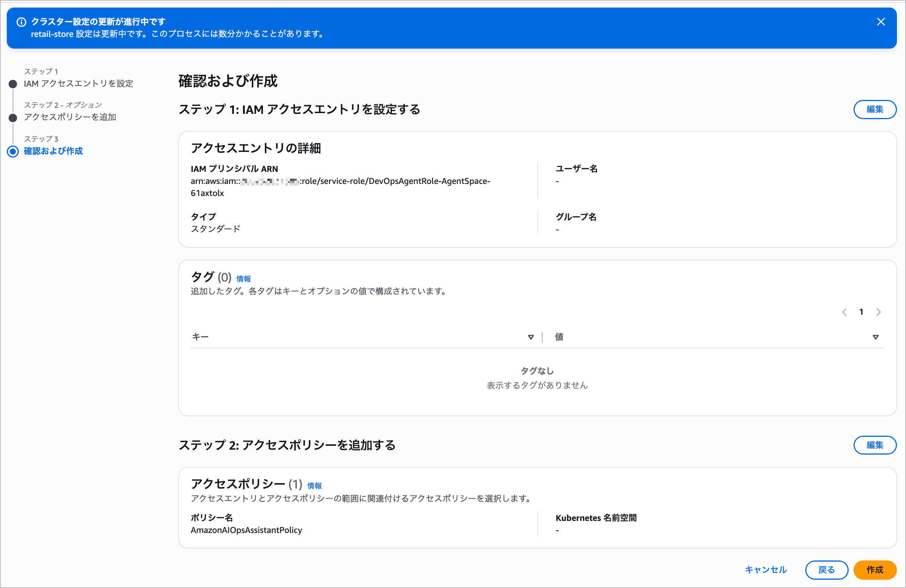The width and height of the screenshot is (906, 588).
Task: Sort tags by 値 column arrow
Action: [875, 337]
